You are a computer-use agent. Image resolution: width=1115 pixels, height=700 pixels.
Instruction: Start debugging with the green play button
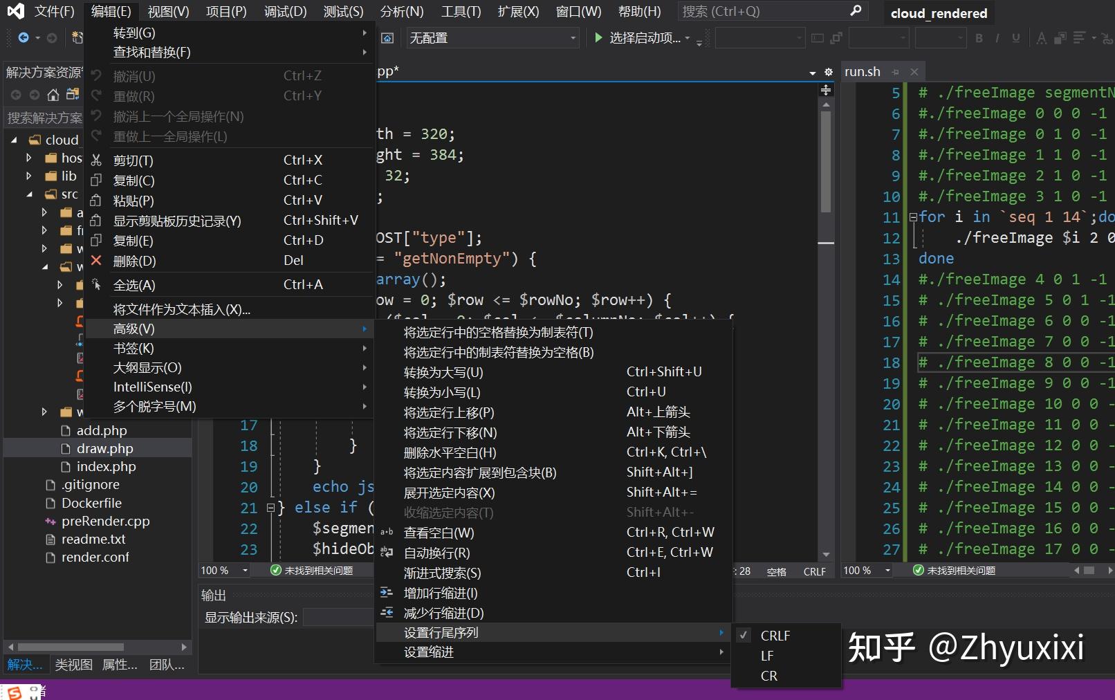pyautogui.click(x=598, y=38)
